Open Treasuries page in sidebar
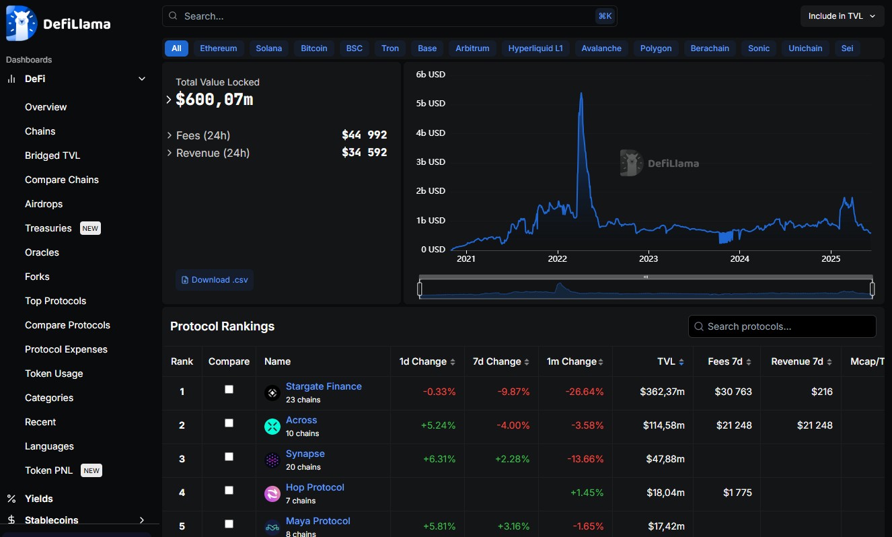Image resolution: width=892 pixels, height=537 pixels. (x=48, y=228)
